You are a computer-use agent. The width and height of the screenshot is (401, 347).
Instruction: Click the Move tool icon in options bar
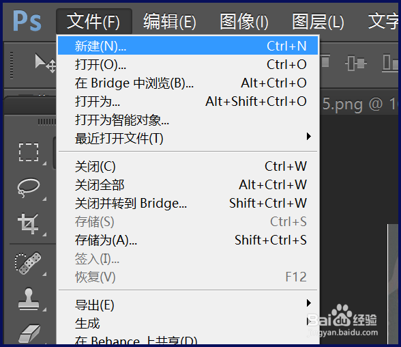45,63
